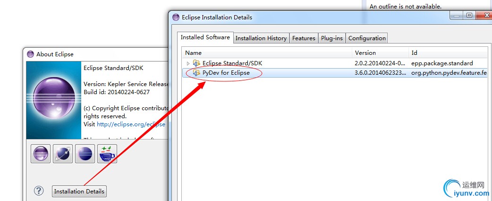Sort by the Id column header

(x=448, y=53)
